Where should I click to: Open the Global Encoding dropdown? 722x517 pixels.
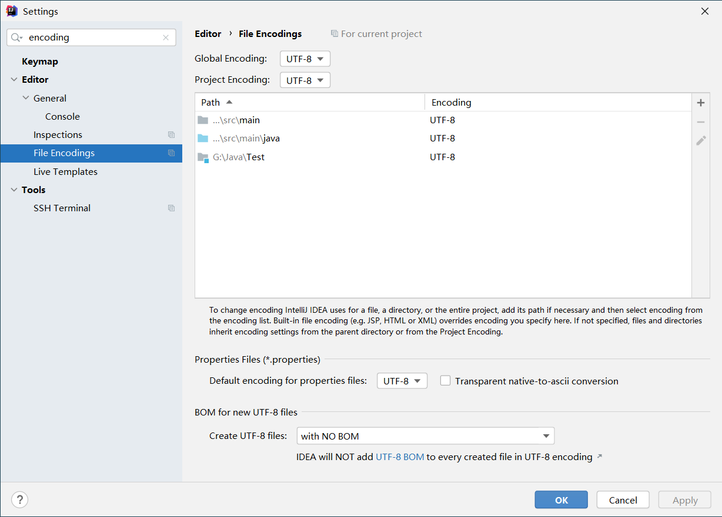point(305,59)
